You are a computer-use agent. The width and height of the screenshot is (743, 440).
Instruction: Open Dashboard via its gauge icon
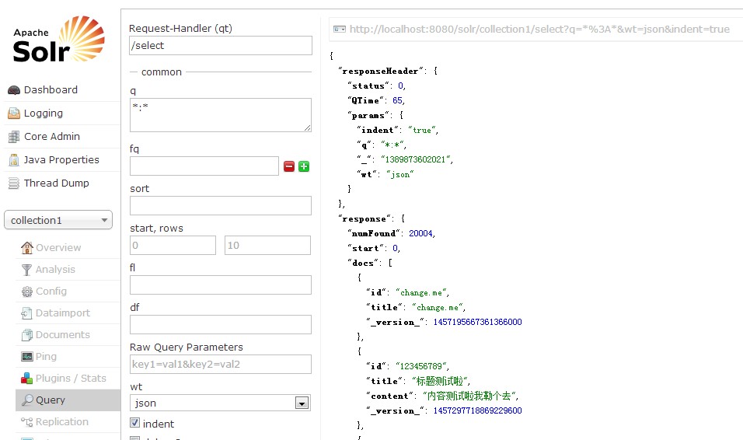(x=14, y=90)
